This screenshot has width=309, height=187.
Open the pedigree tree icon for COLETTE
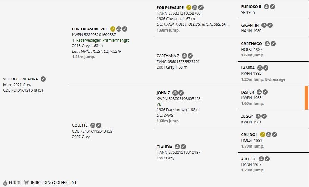click(x=93, y=125)
